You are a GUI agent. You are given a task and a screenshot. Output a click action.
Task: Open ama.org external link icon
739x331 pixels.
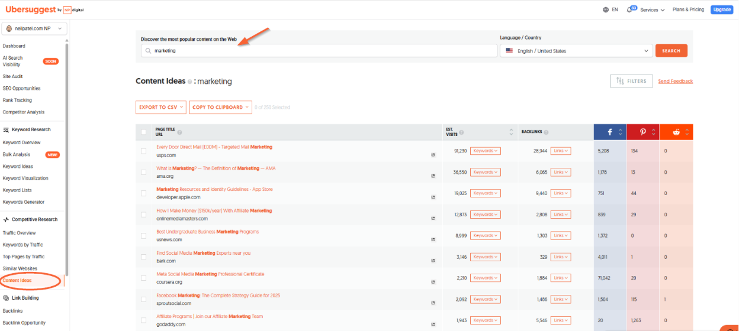coord(433,176)
